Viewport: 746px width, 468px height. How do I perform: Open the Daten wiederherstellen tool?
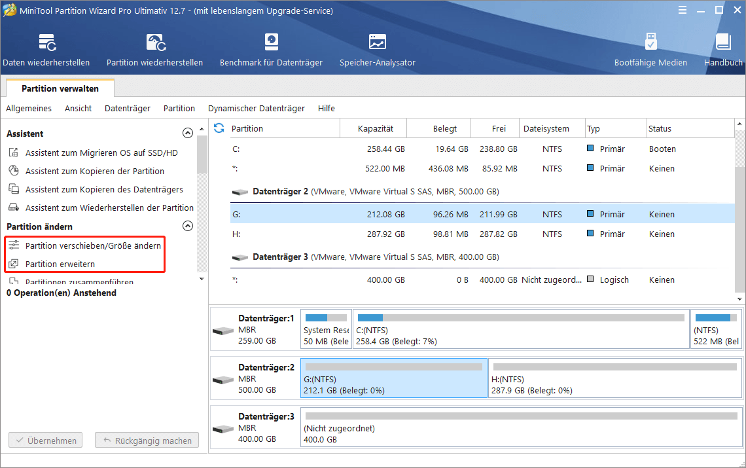coord(46,50)
